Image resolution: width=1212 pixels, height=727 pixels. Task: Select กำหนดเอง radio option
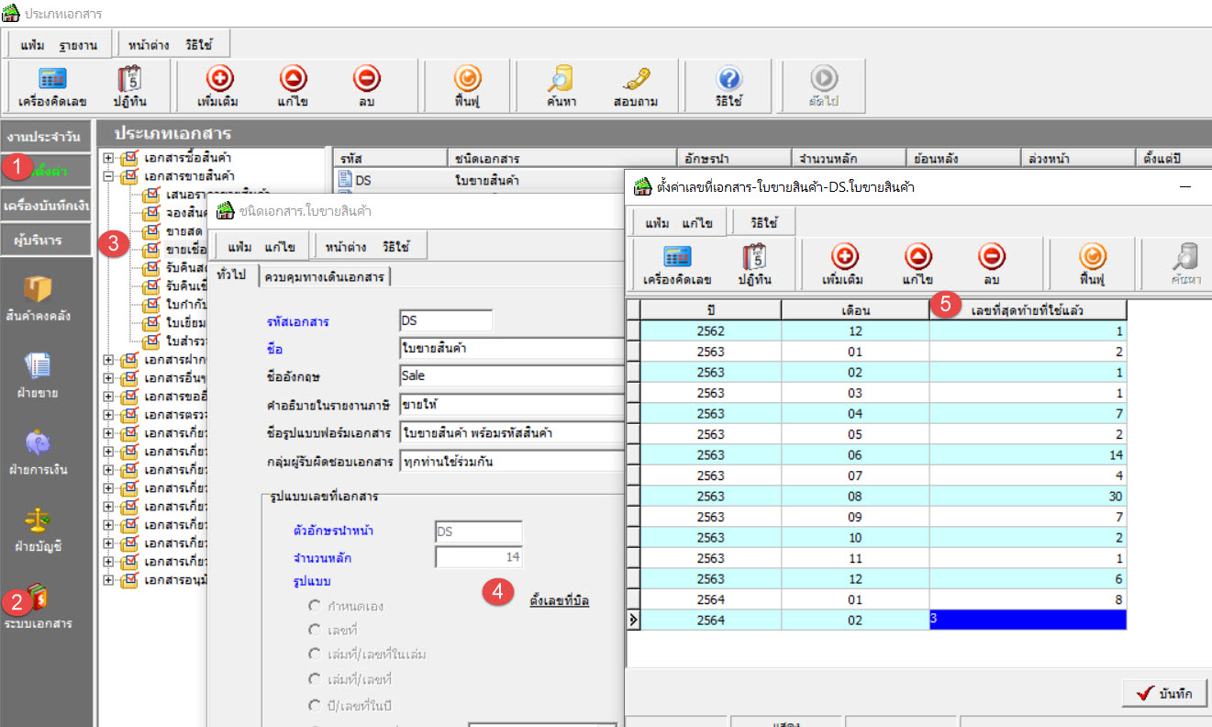pos(315,606)
